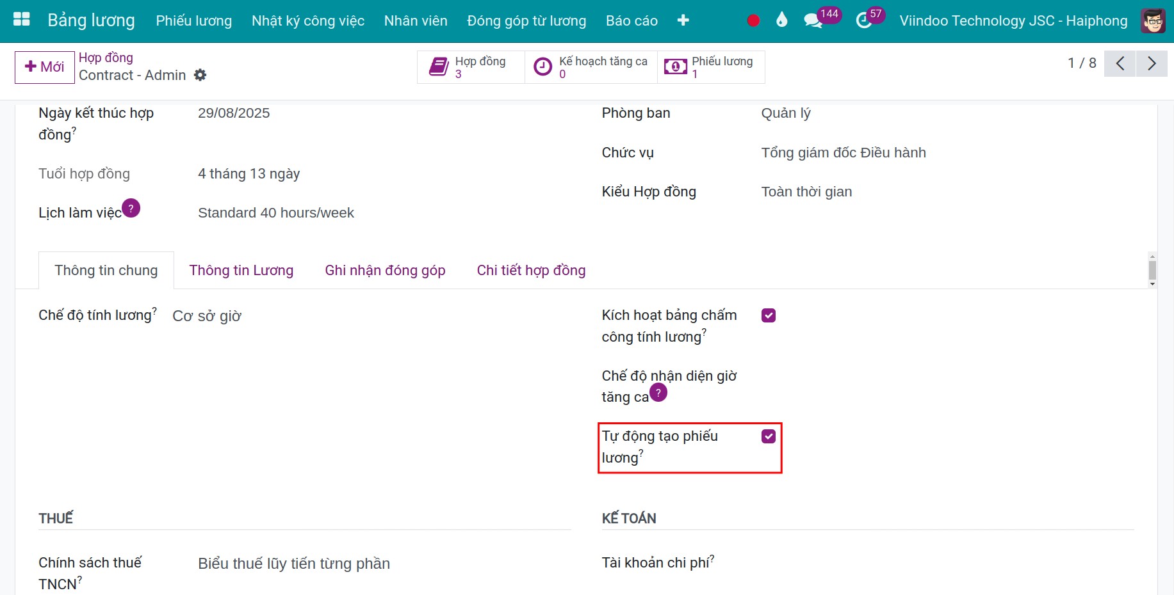This screenshot has width=1174, height=595.
Task: Switch to Thông tin chung tab
Action: 106,271
